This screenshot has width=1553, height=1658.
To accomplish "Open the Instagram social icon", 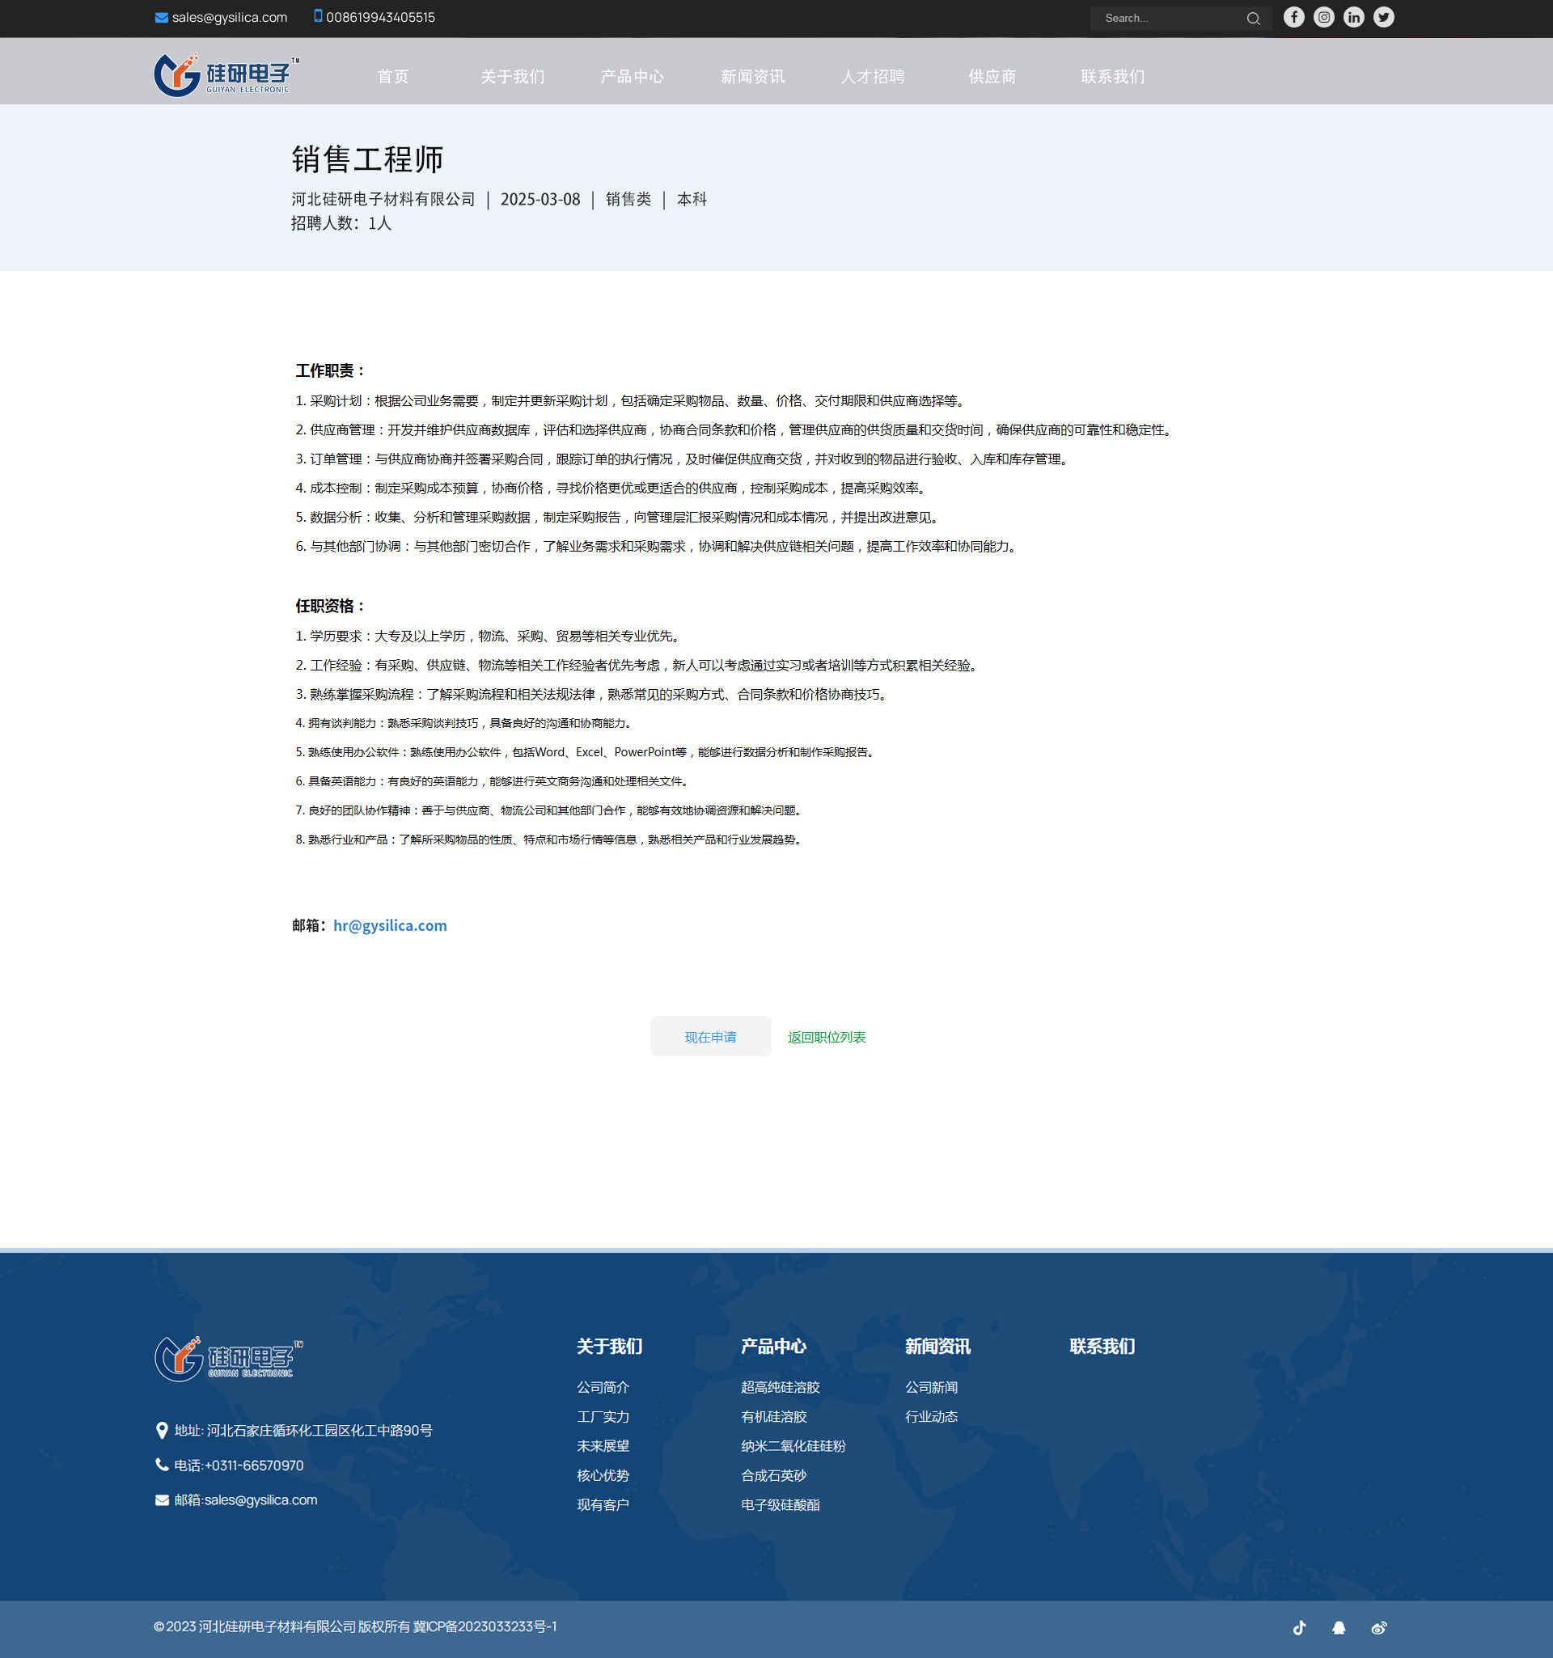I will click(1323, 18).
